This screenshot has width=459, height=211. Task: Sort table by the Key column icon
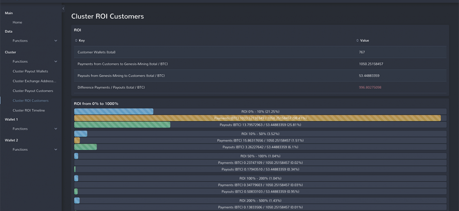click(x=76, y=41)
